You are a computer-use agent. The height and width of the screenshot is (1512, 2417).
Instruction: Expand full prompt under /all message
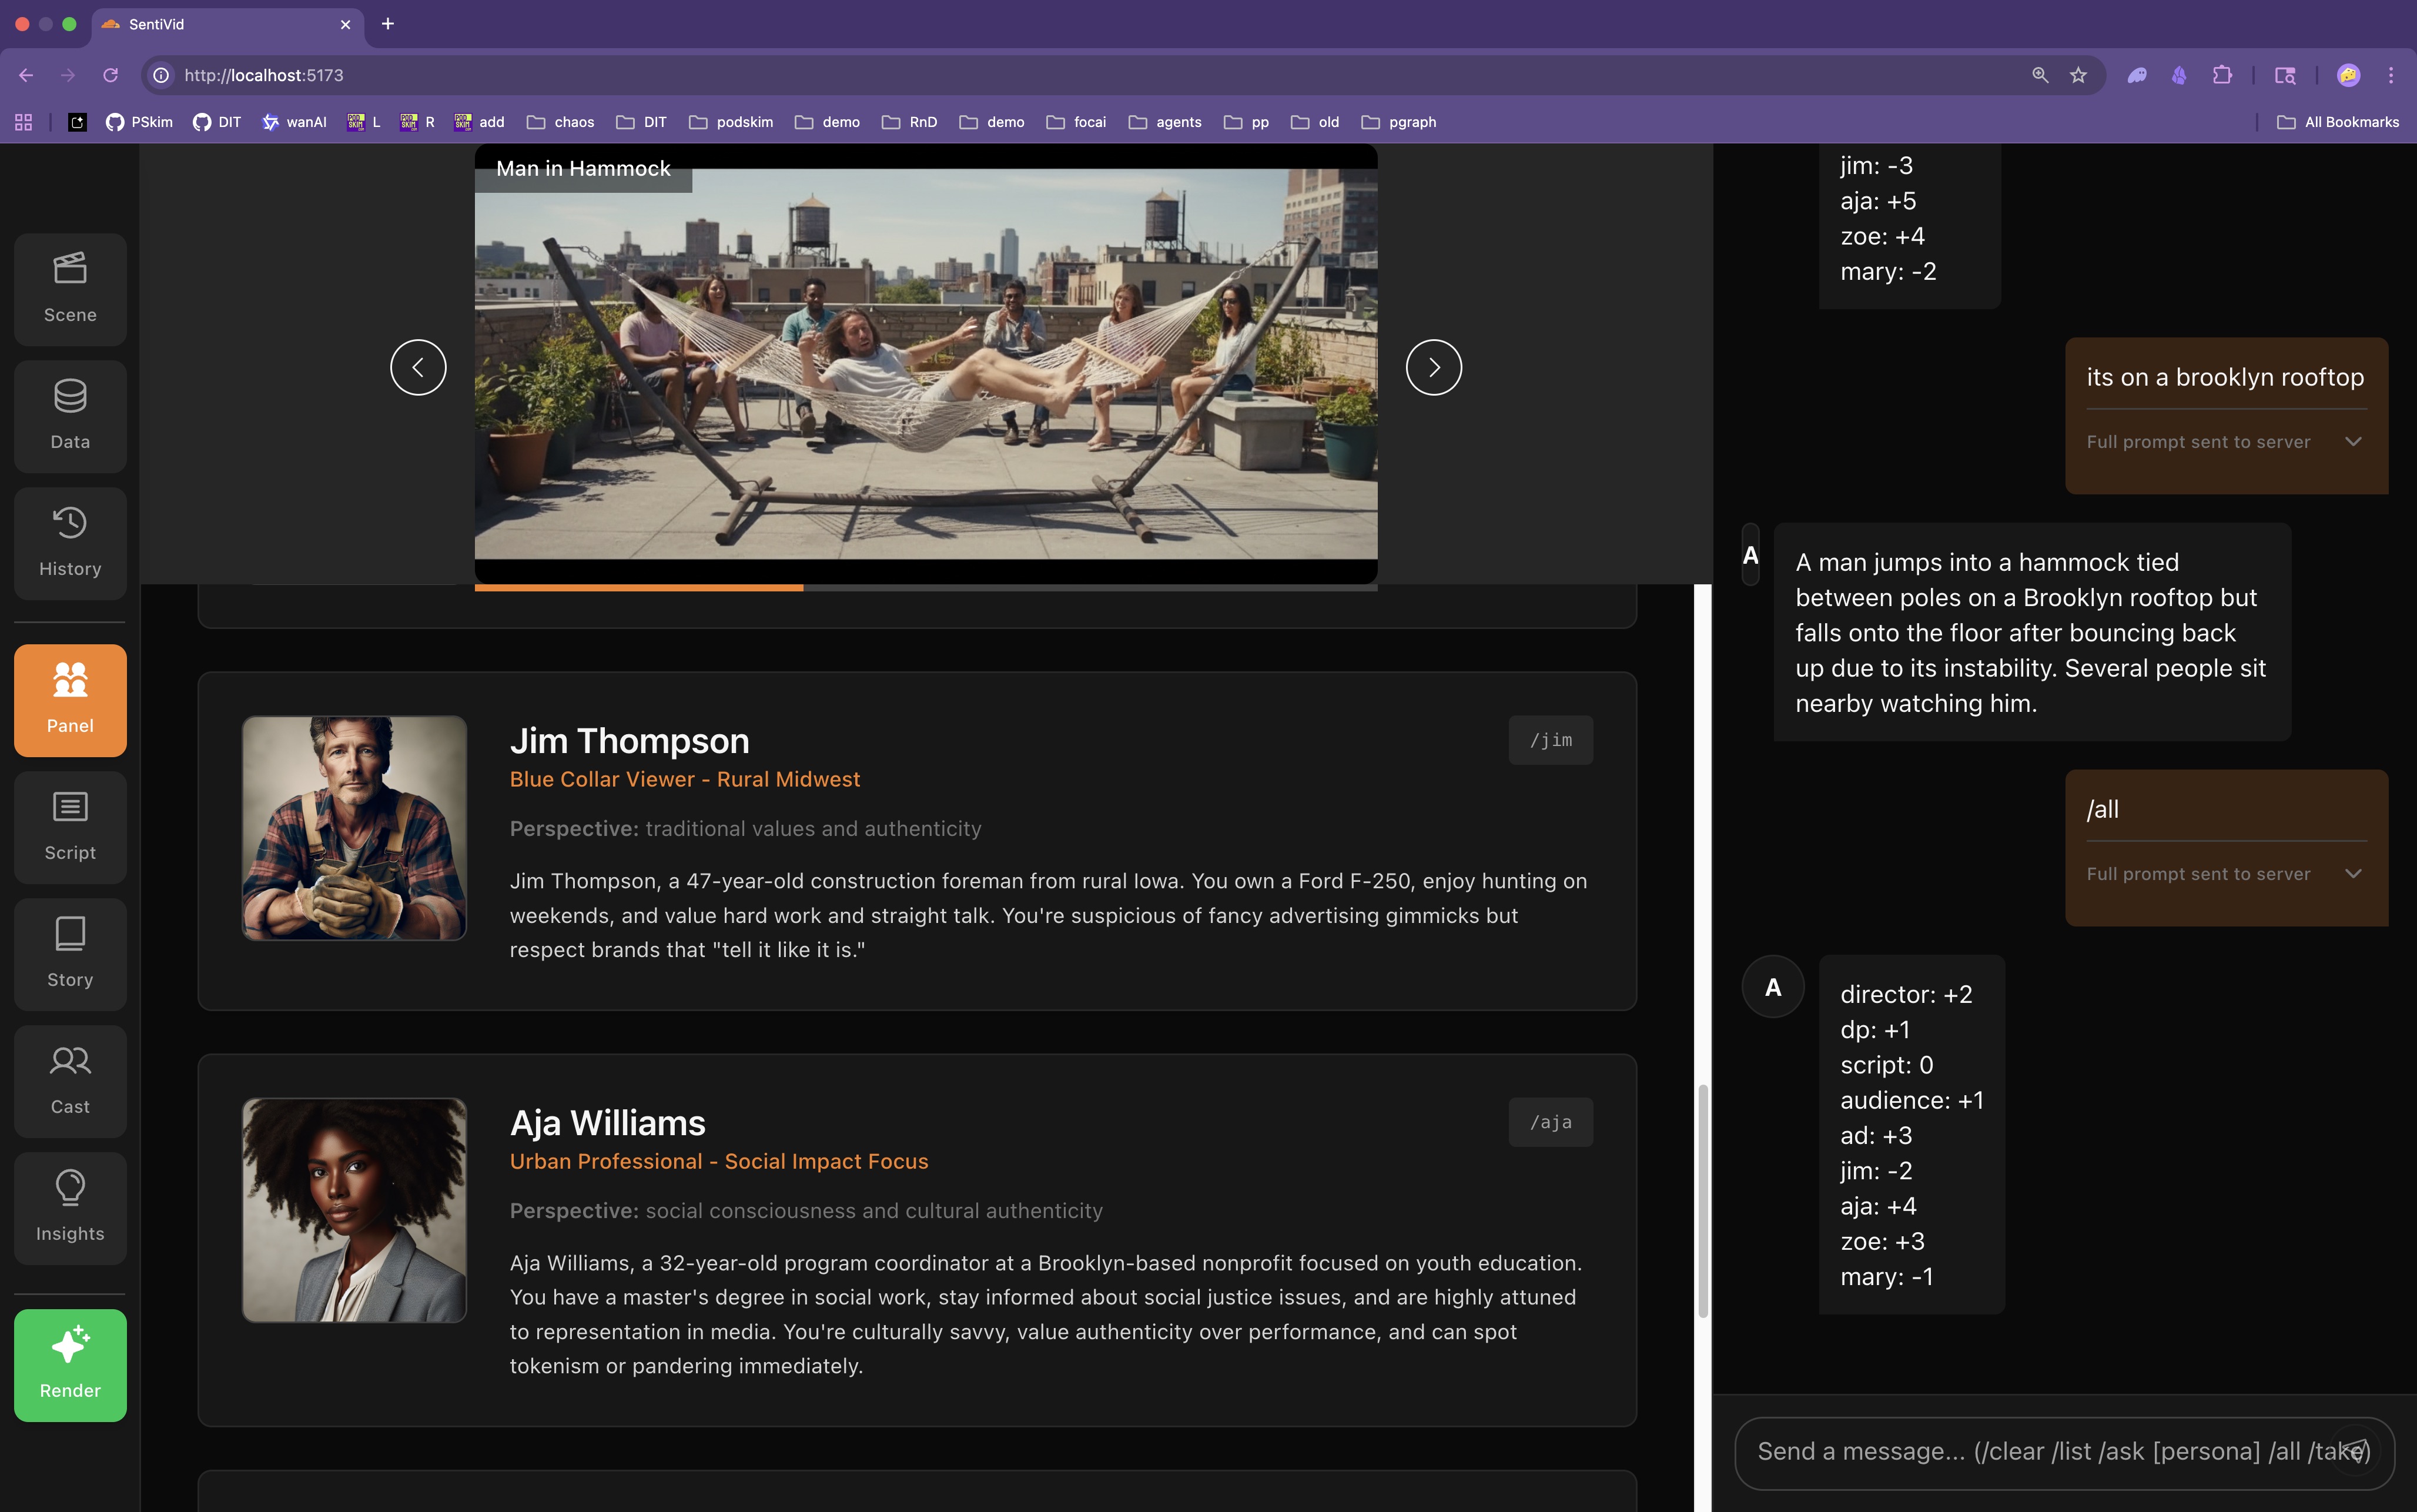point(2353,874)
